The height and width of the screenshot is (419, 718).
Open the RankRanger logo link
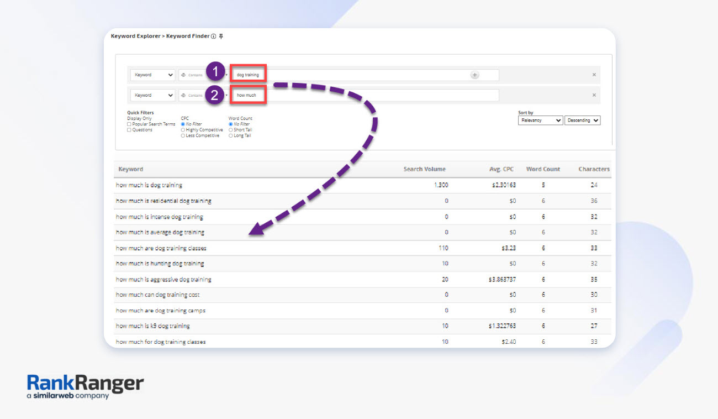point(85,386)
